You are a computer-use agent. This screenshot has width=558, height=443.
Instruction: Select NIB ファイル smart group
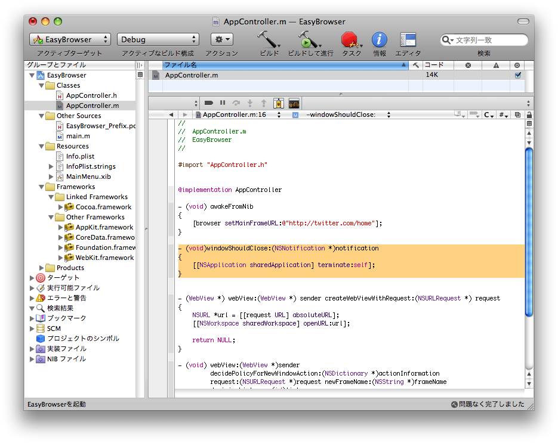click(66, 359)
